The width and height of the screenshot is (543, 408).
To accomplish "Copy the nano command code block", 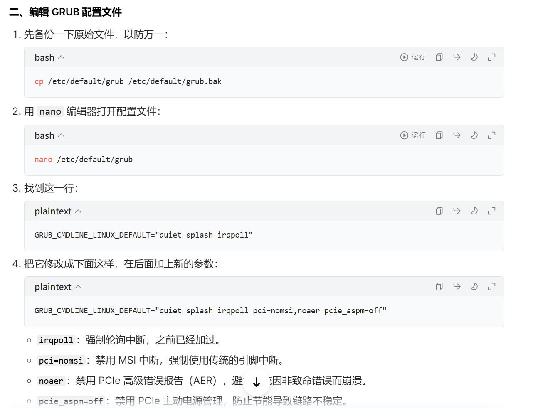I will (439, 135).
